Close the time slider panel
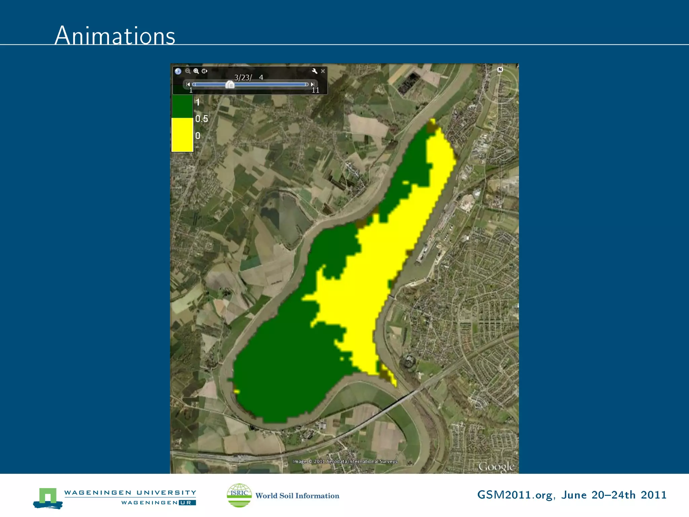689x517 pixels. coord(323,71)
